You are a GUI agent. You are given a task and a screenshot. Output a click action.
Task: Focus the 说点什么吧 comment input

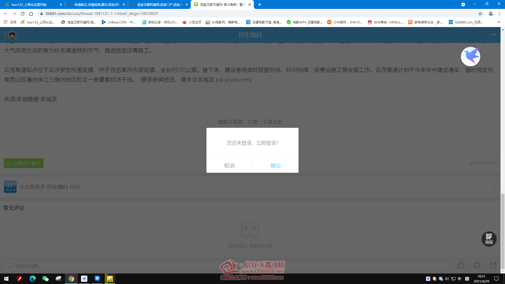tap(226, 266)
